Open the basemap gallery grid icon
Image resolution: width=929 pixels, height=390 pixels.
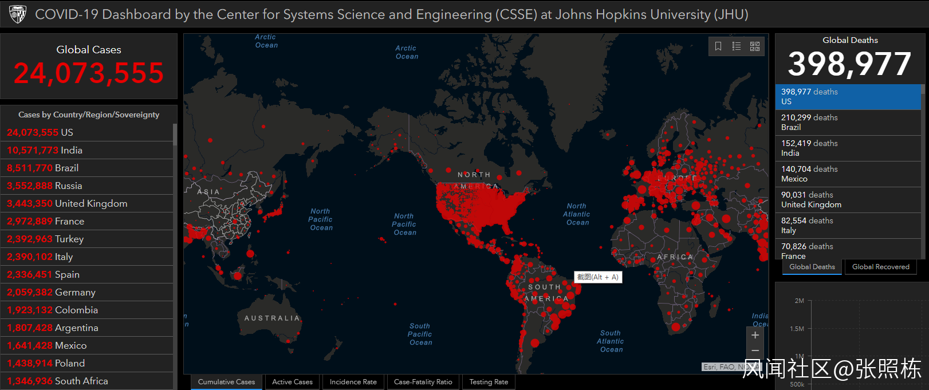click(755, 46)
